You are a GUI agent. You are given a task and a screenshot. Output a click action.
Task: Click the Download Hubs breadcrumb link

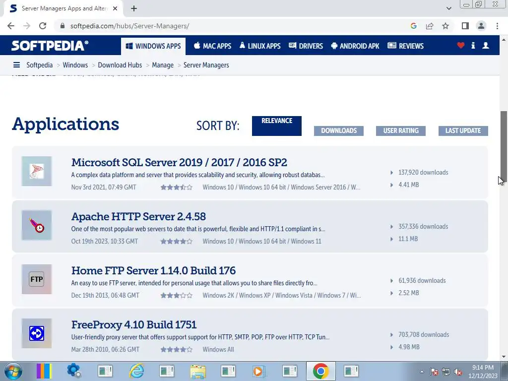click(120, 65)
